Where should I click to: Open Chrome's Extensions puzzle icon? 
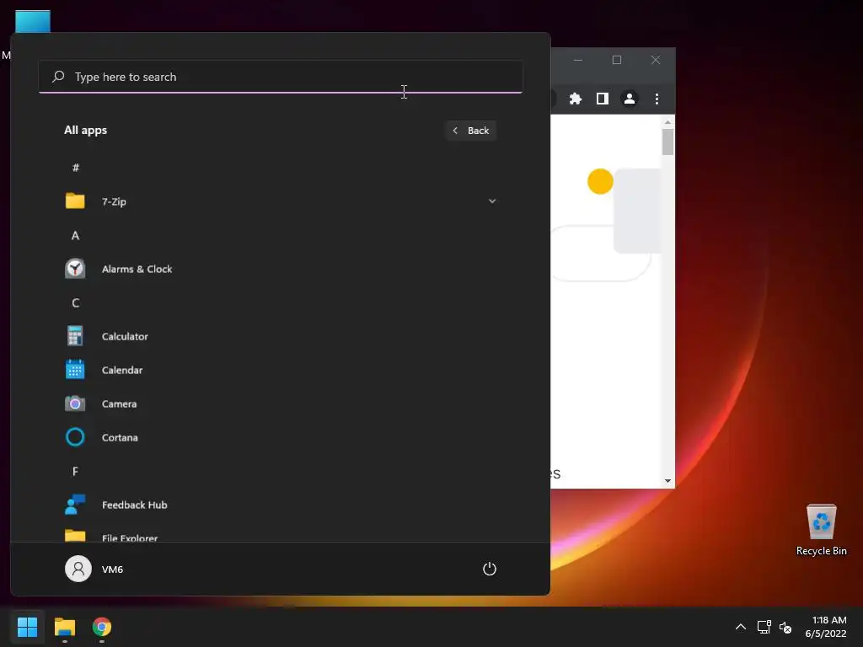(575, 99)
